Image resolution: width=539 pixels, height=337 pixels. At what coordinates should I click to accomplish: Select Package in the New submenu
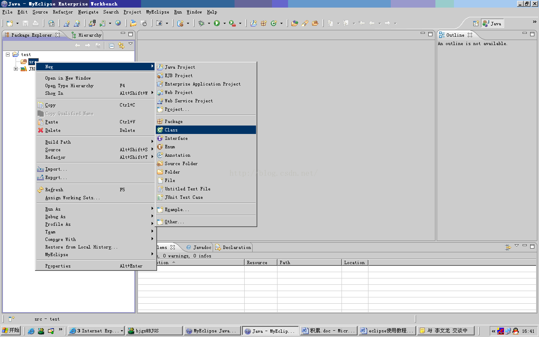[206, 121]
